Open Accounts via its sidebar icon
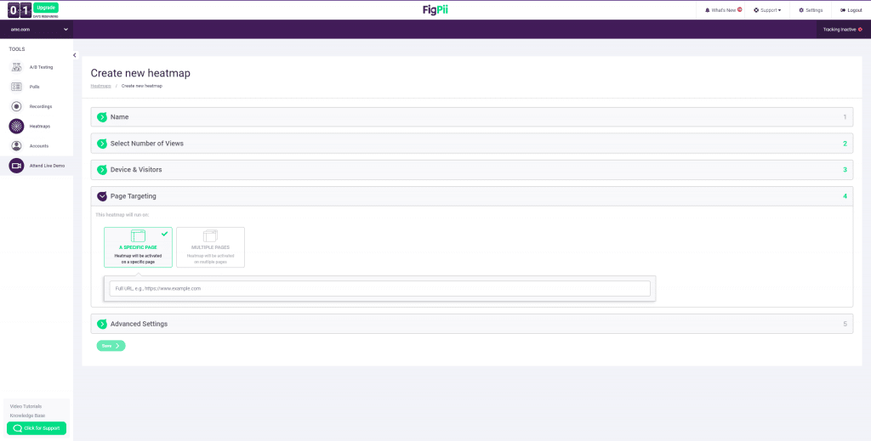 [16, 145]
